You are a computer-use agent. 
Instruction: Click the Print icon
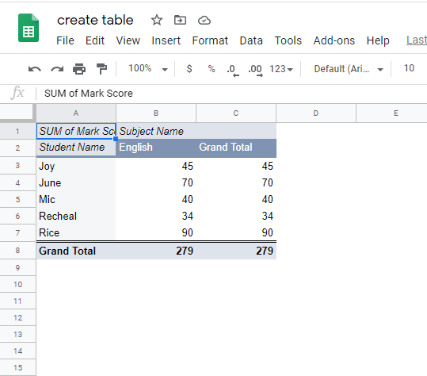tap(79, 69)
